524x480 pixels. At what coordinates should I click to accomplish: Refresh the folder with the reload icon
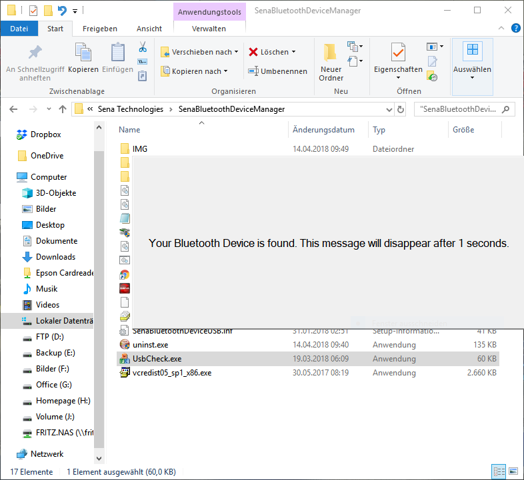pyautogui.click(x=401, y=110)
